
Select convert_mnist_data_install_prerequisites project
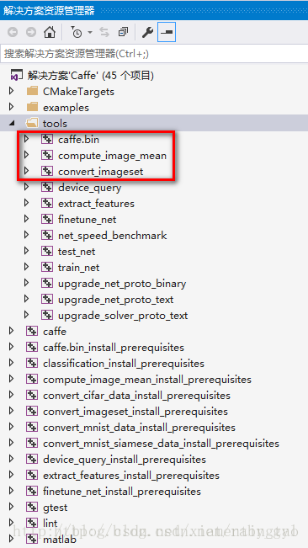pyautogui.click(x=139, y=428)
